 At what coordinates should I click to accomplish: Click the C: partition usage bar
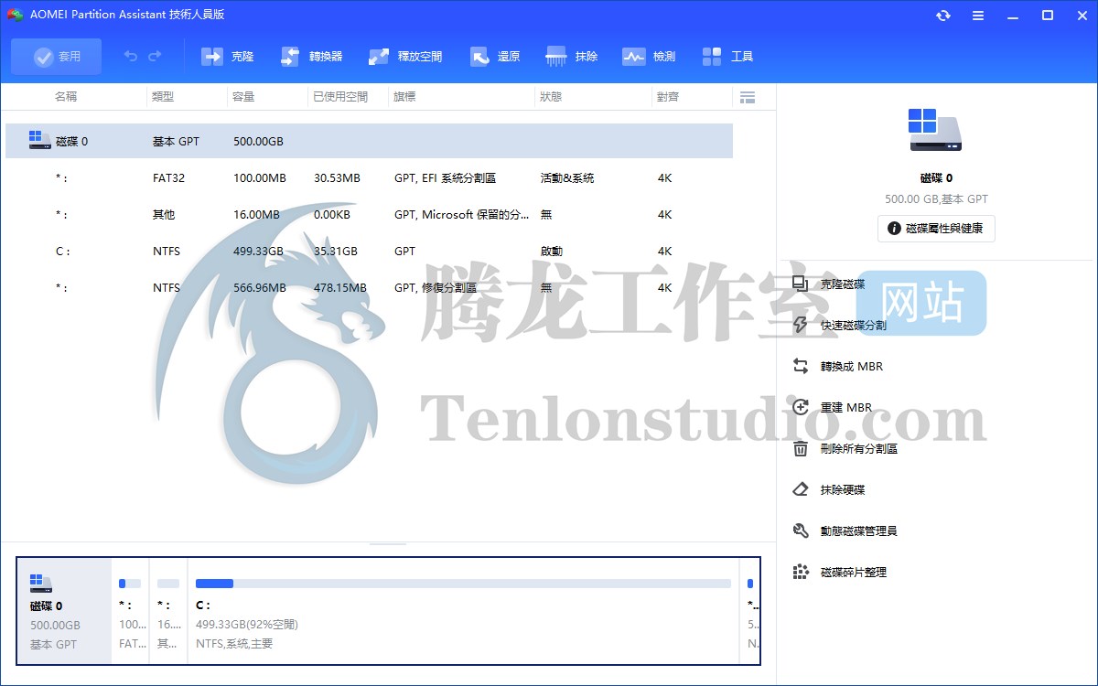463,584
